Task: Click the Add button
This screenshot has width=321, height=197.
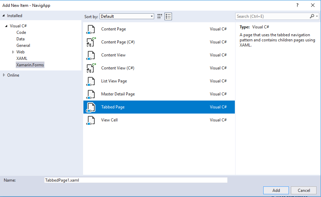Action: coord(276,191)
